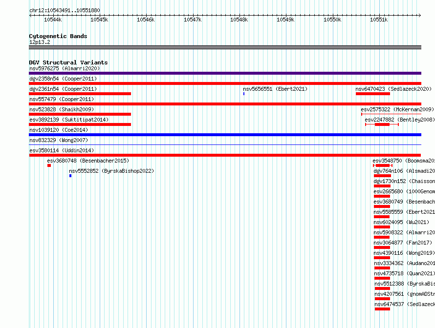Image resolution: width=435 pixels, height=328 pixels.
Task: Open nsv6470423 (Sedlazeck2020) variant label
Action: coord(393,89)
